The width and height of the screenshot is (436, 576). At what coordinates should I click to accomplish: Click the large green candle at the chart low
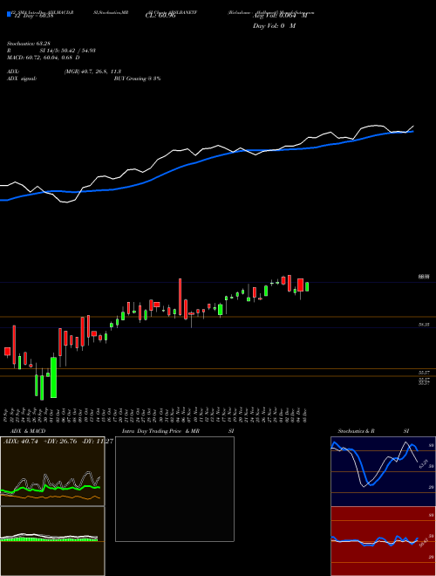(x=53, y=377)
